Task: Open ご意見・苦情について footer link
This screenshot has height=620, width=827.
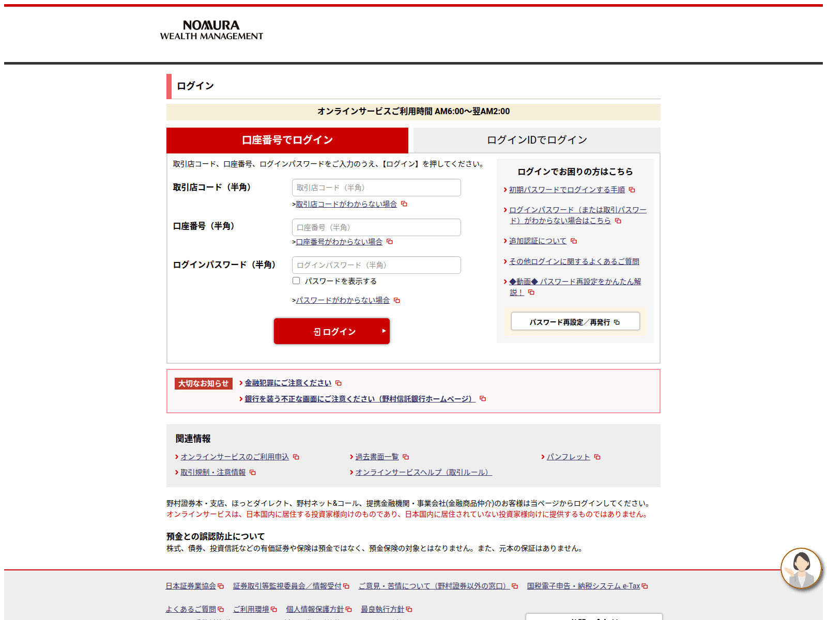Action: (434, 586)
